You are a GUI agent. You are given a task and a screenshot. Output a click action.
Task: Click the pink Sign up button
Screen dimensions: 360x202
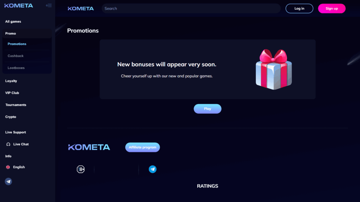click(x=332, y=8)
